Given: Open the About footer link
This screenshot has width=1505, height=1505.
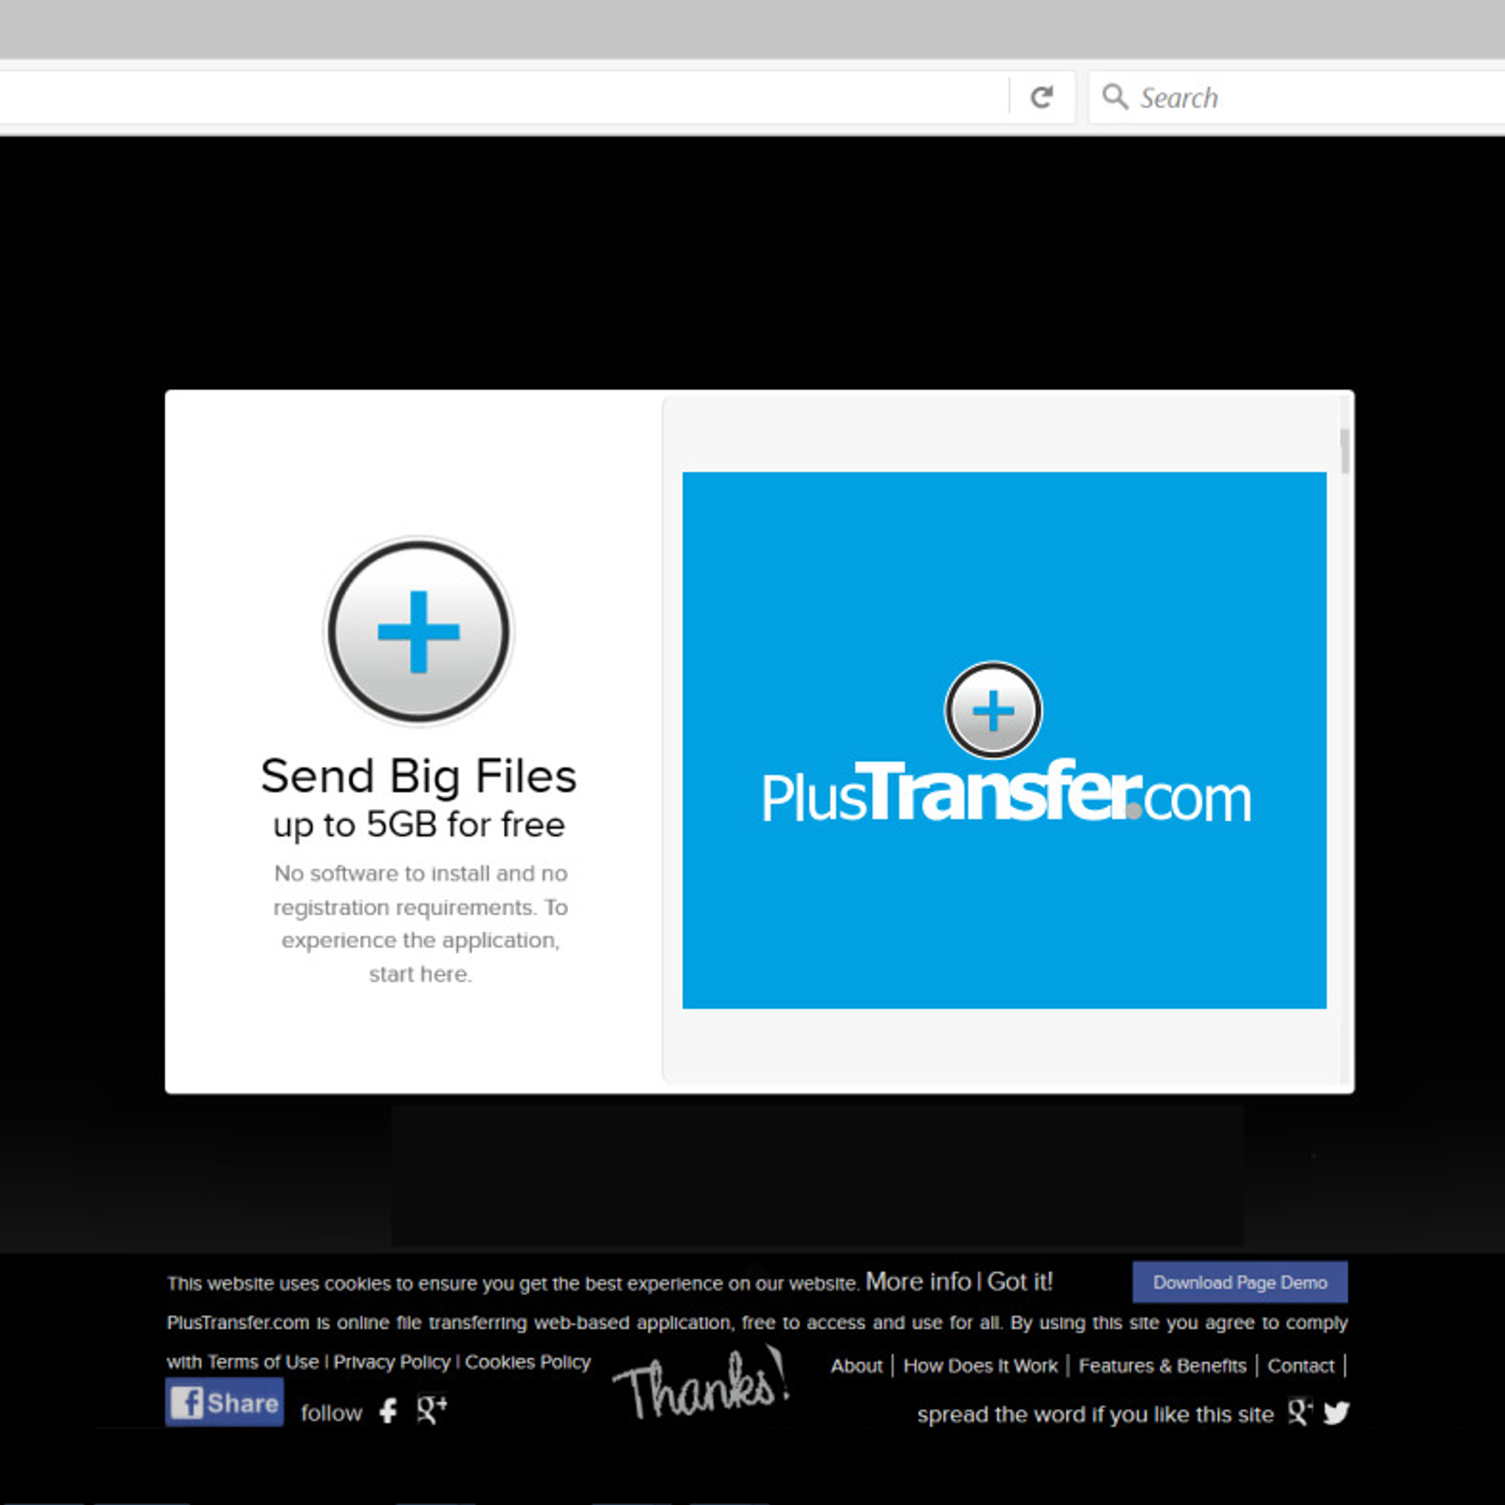Looking at the screenshot, I should point(856,1366).
